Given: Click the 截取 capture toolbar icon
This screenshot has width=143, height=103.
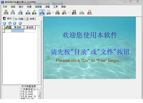Looking at the screenshot, I should (74, 12).
